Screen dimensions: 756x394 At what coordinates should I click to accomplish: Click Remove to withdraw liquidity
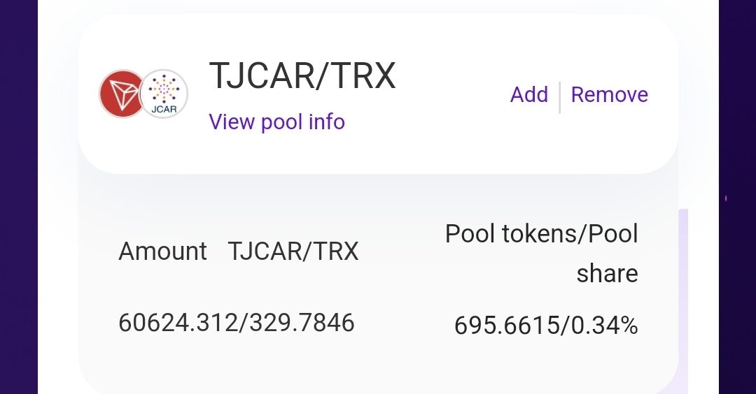pos(610,94)
